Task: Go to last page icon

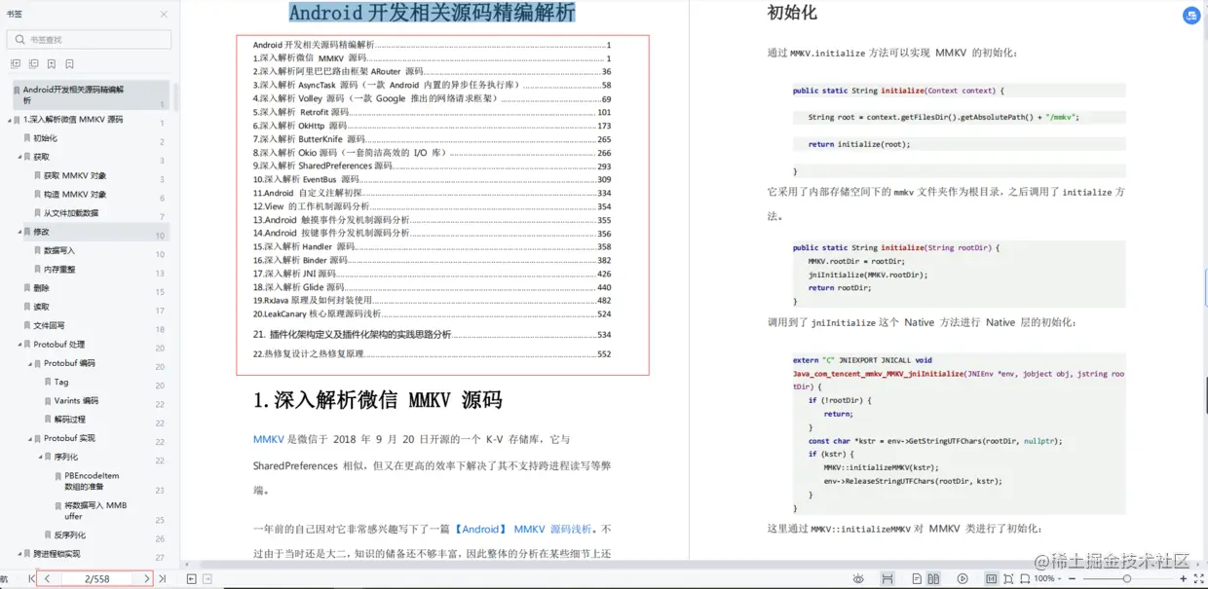Action: click(163, 578)
